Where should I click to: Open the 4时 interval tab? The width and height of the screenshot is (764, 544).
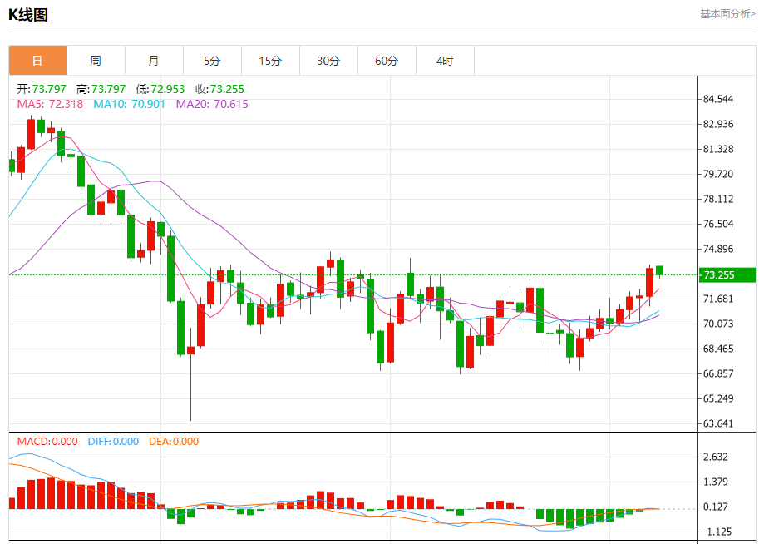pos(445,61)
